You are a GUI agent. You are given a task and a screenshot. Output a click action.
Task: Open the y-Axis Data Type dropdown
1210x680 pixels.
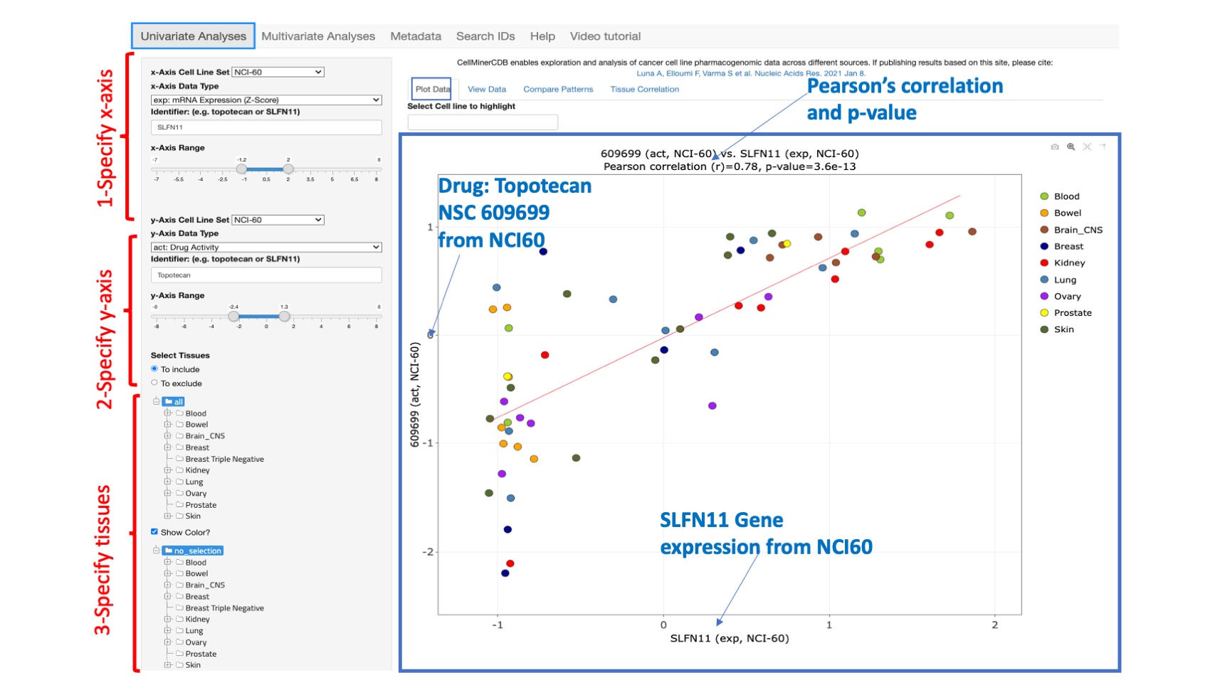pyautogui.click(x=265, y=247)
